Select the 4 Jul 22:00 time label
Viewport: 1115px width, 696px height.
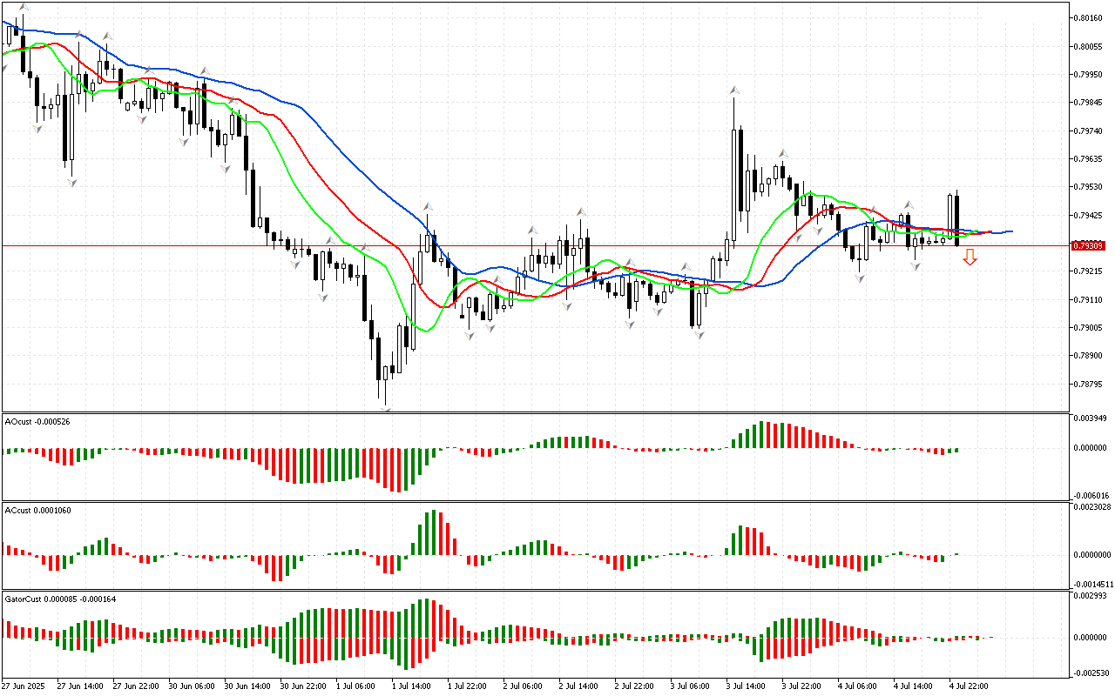click(969, 686)
